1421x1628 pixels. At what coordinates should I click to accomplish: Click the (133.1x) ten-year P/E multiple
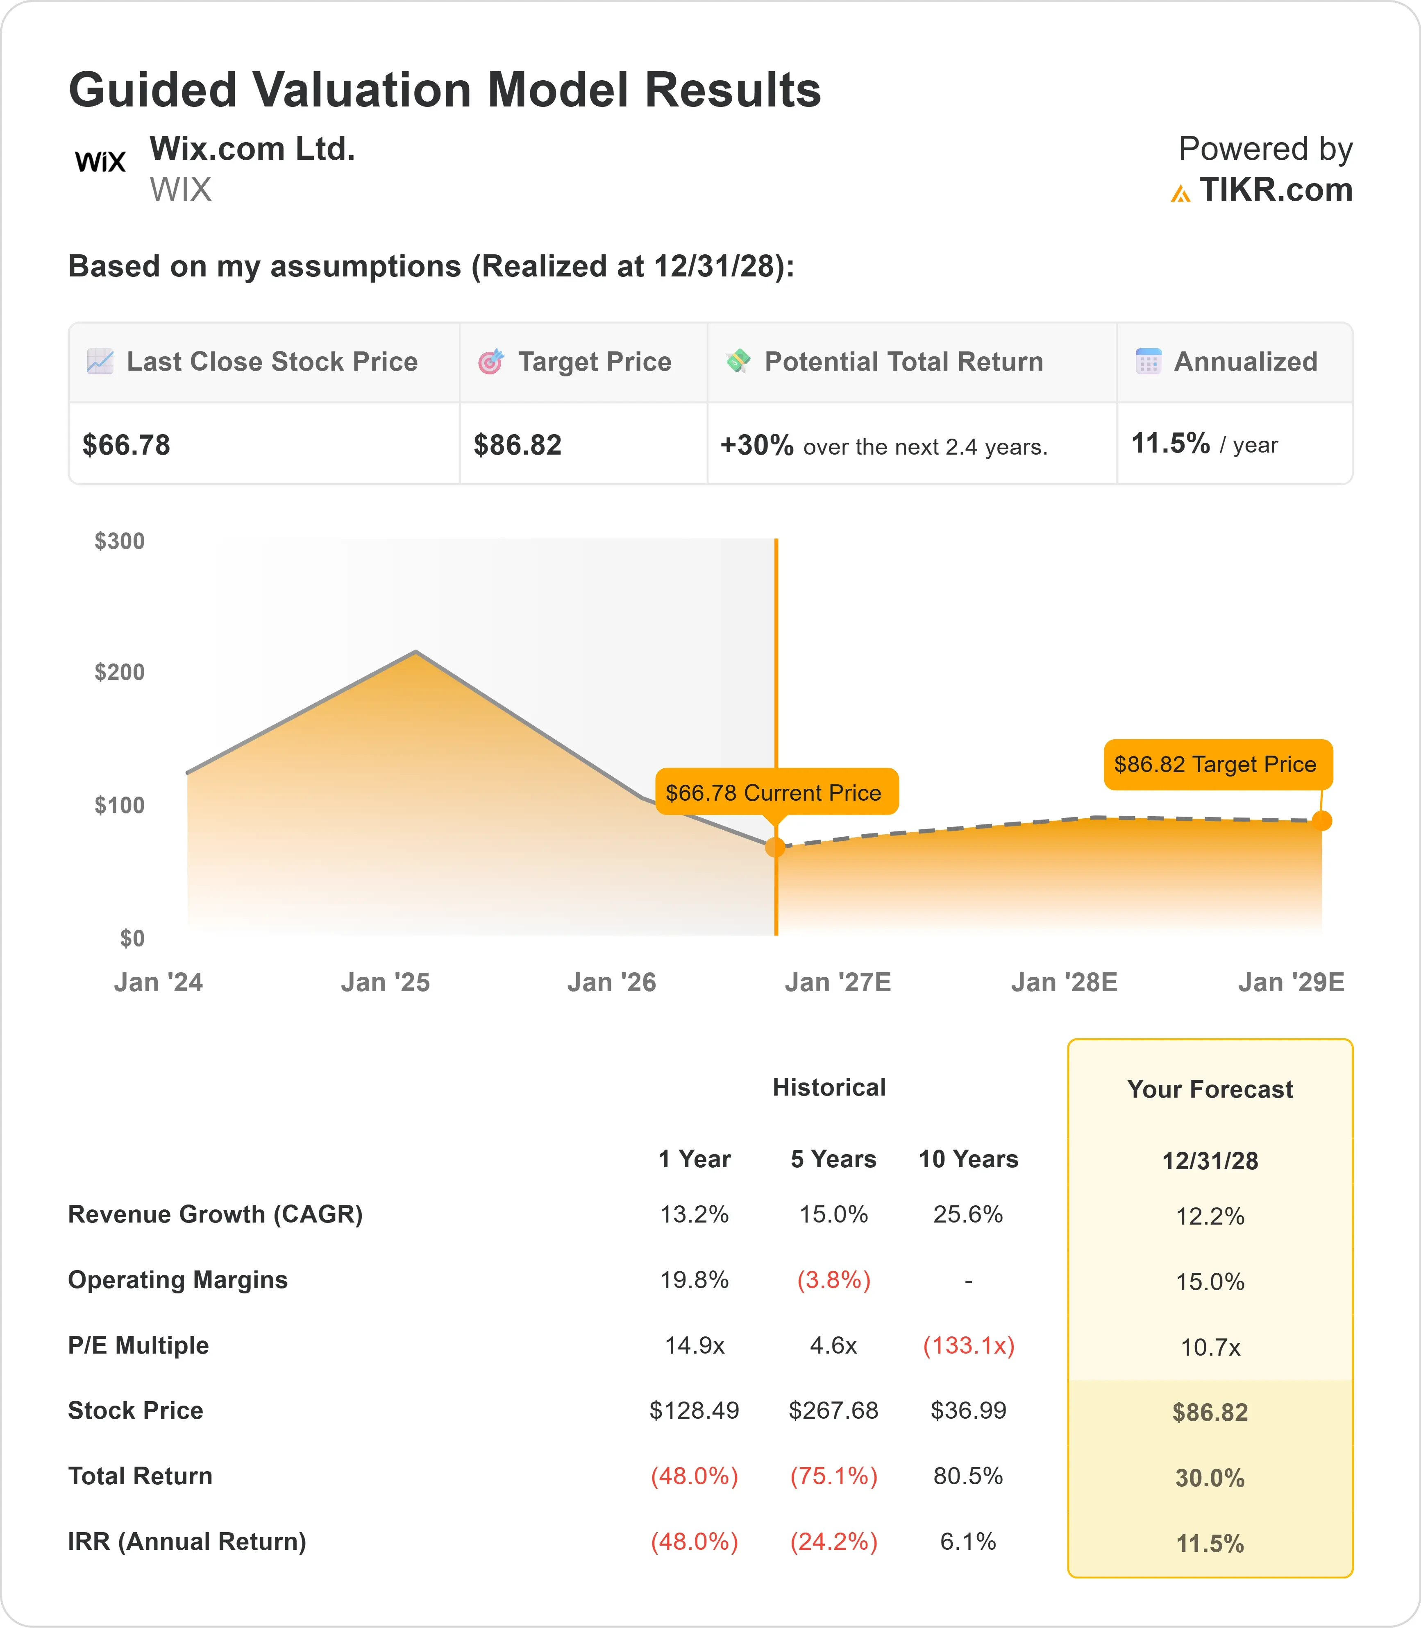[x=968, y=1345]
